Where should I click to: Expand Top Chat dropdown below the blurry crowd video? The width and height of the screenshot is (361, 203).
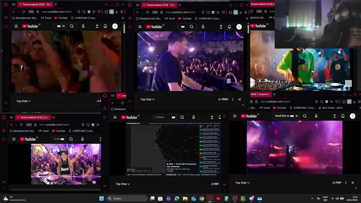[x=23, y=101]
